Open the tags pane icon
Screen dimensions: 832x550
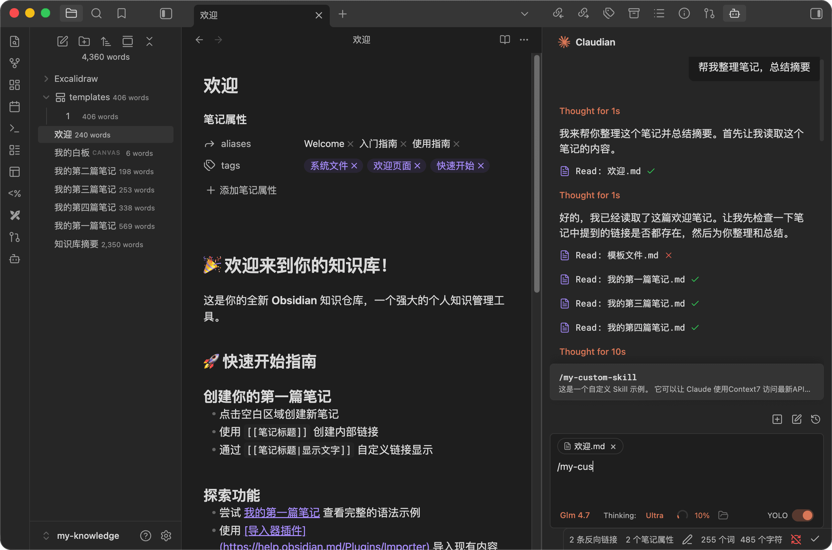click(x=609, y=13)
